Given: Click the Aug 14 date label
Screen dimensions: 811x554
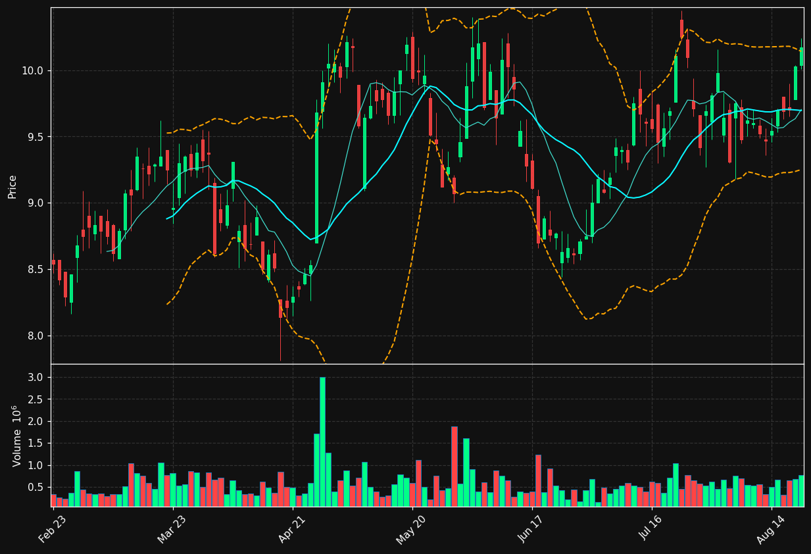Looking at the screenshot, I should click(x=771, y=529).
